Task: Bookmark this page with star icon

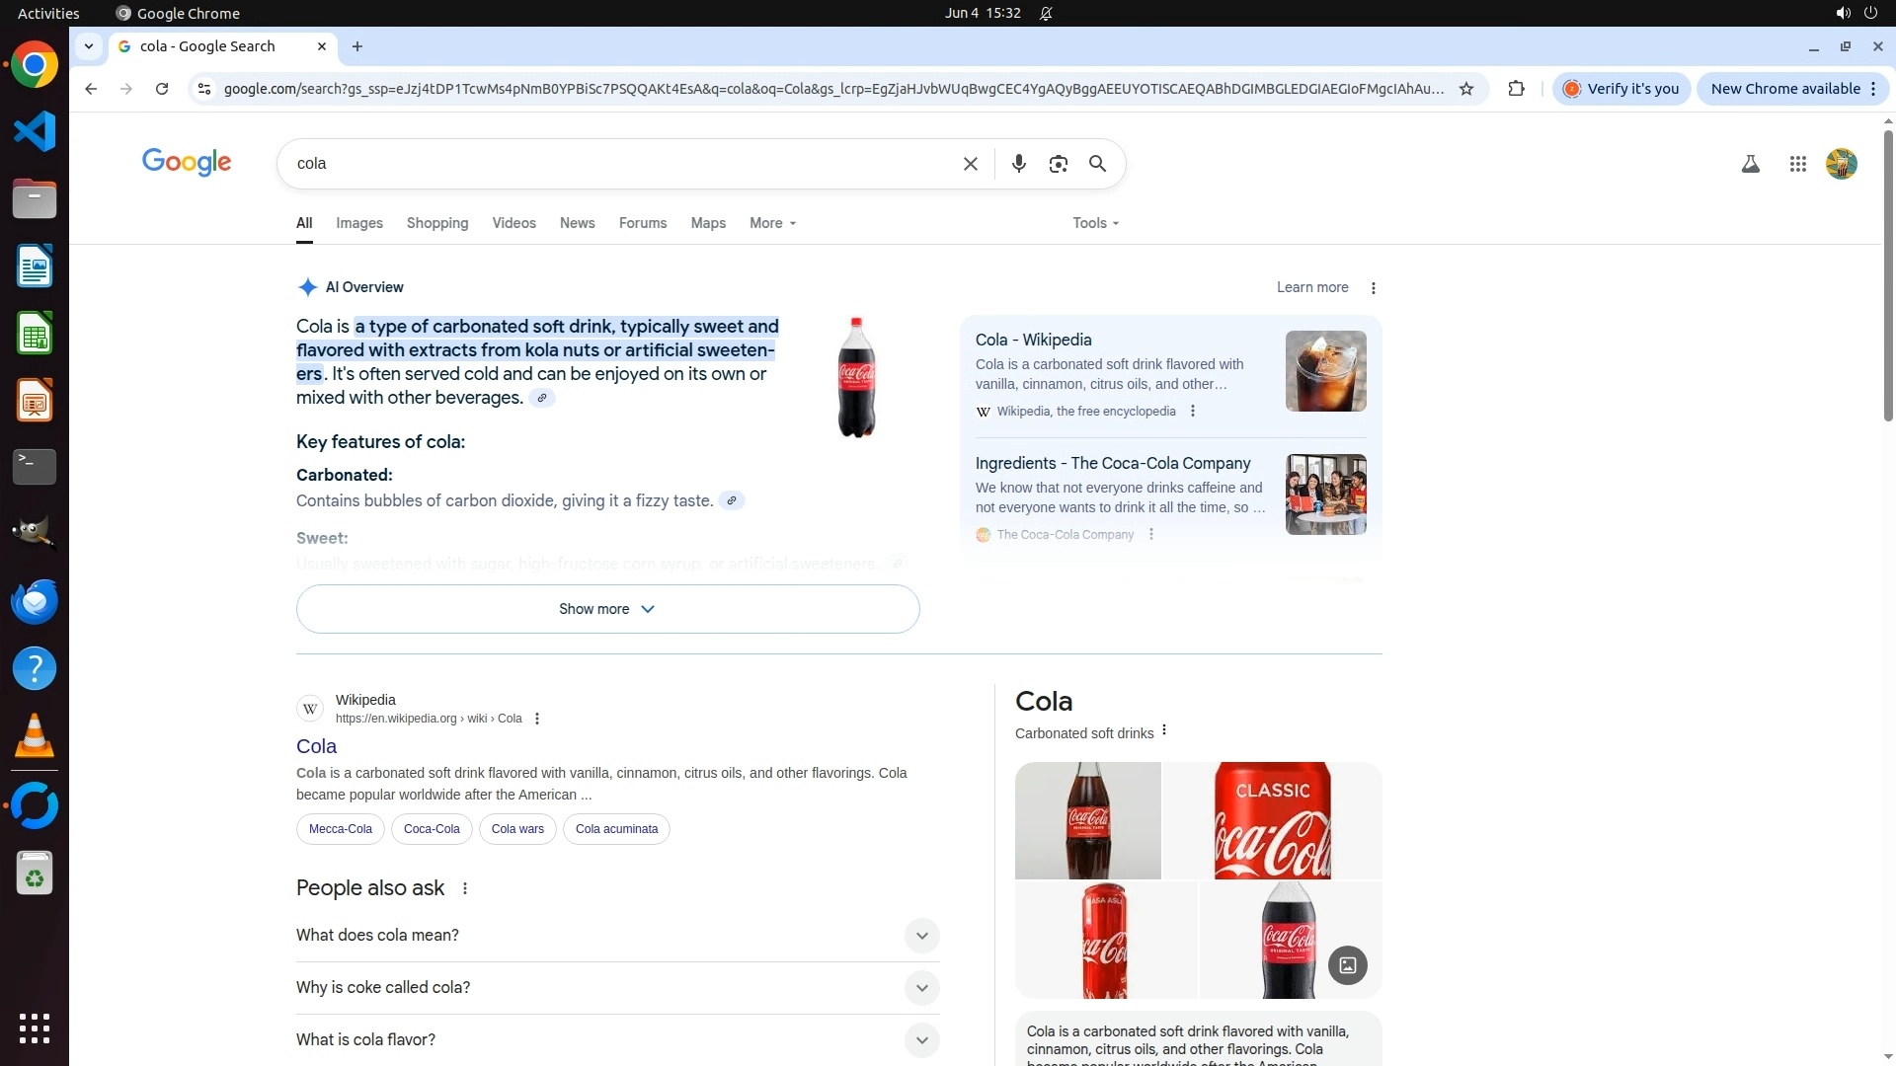Action: tap(1466, 89)
